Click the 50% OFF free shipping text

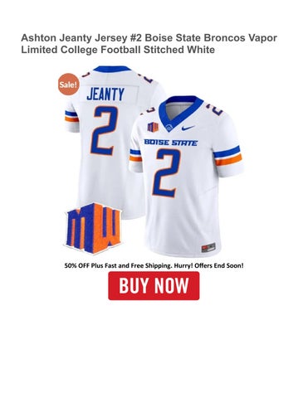[154, 265]
